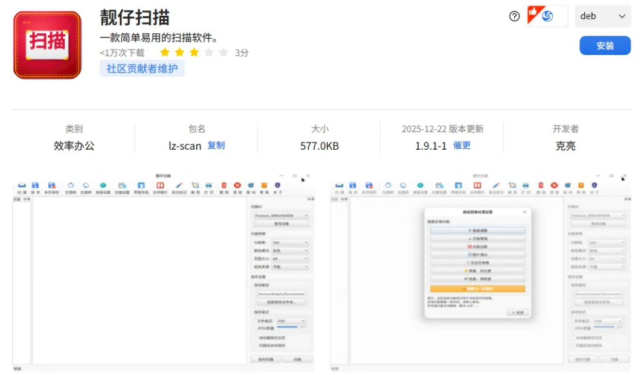Screen dimensions: 641x375
Task: Click the JPEG quality slider, left screenshot
Action: click(x=292, y=328)
